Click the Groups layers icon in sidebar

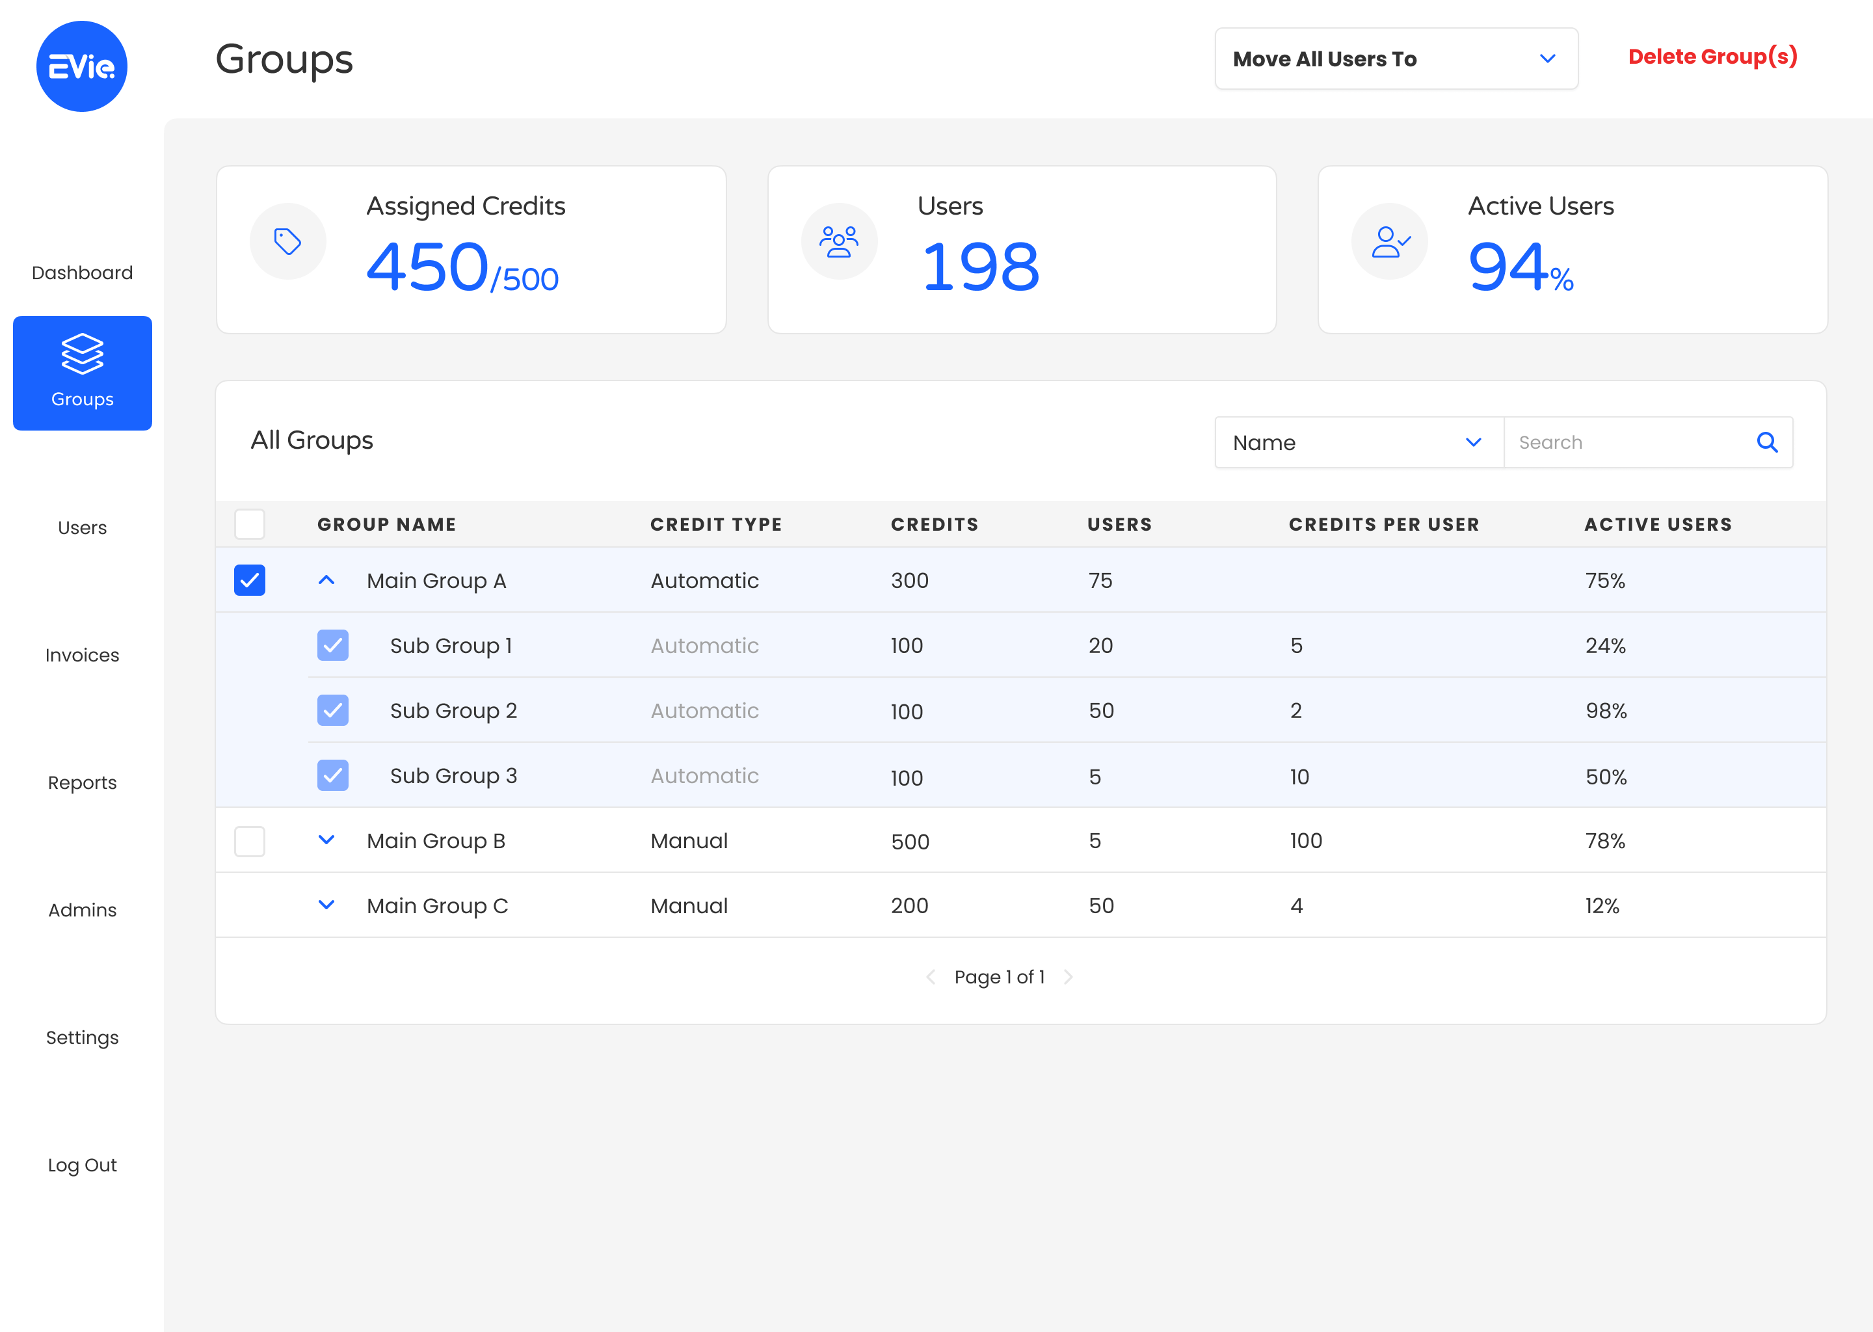click(82, 354)
